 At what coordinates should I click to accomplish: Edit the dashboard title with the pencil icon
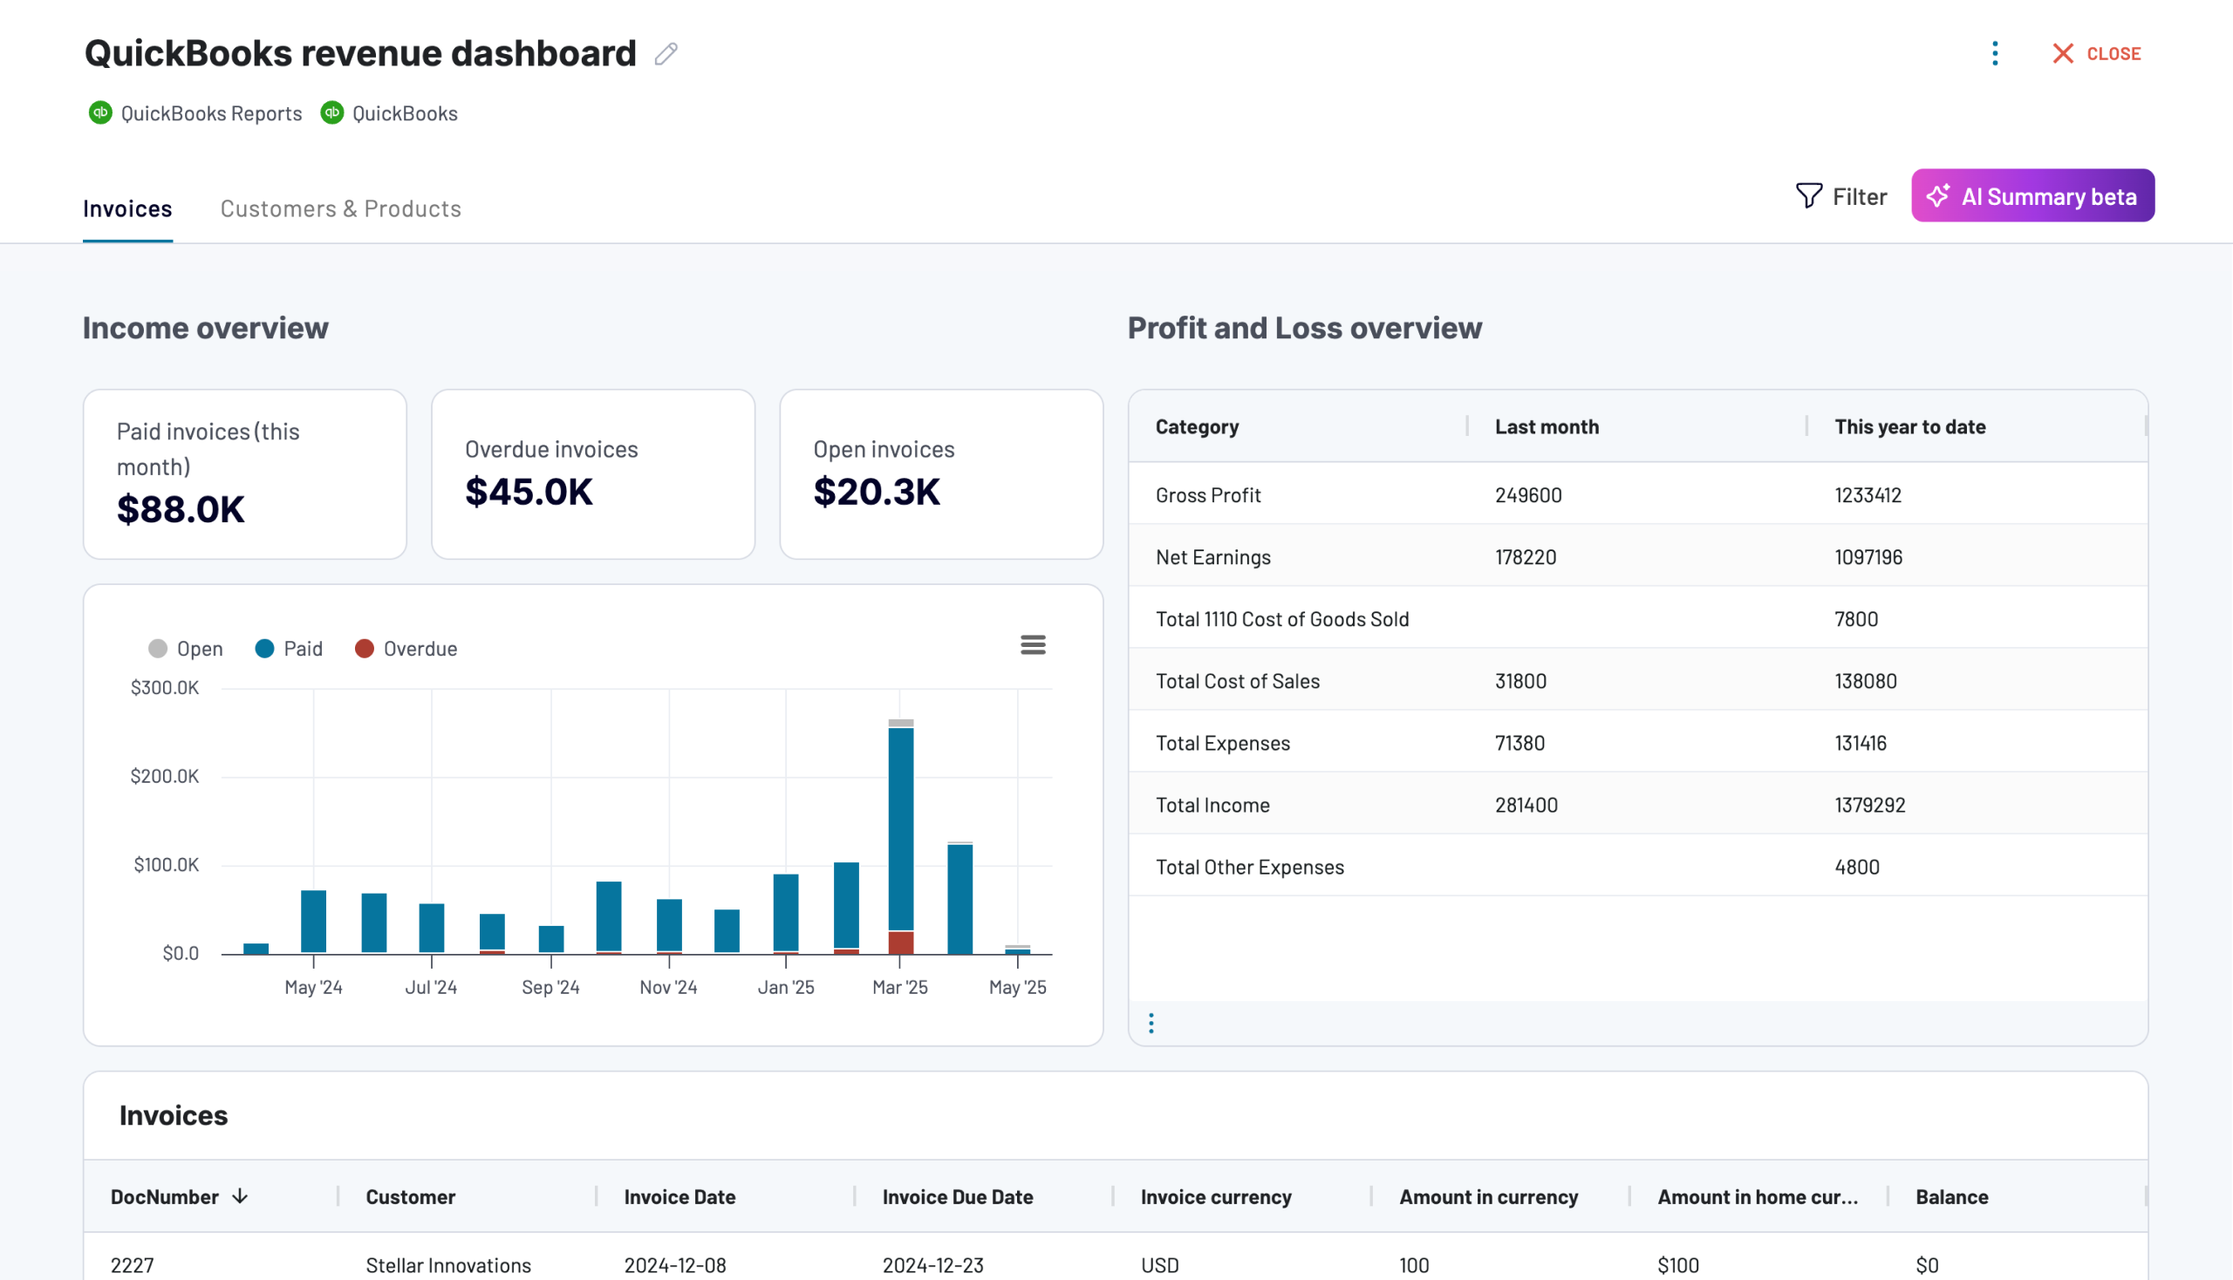tap(666, 54)
